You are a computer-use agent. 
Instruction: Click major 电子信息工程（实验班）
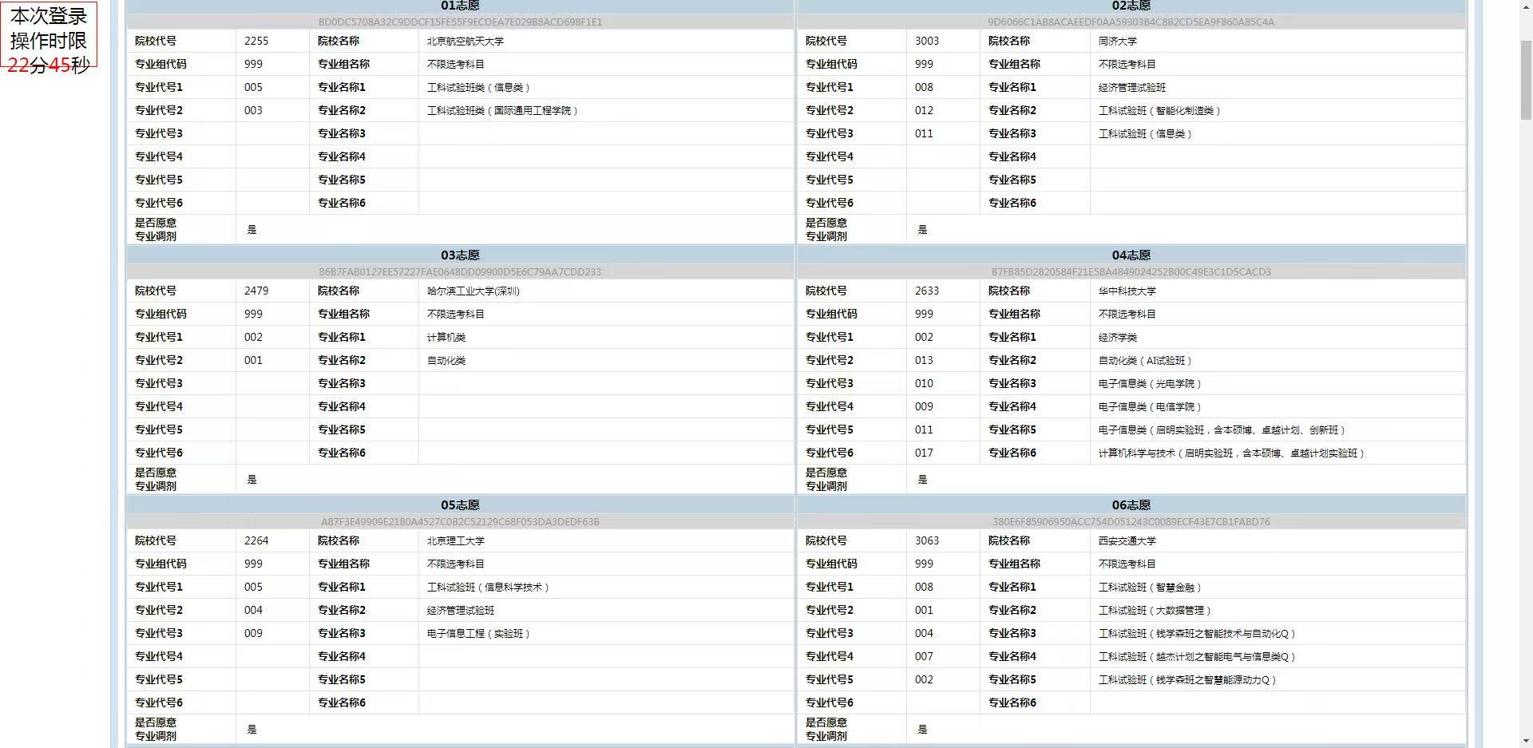(479, 633)
